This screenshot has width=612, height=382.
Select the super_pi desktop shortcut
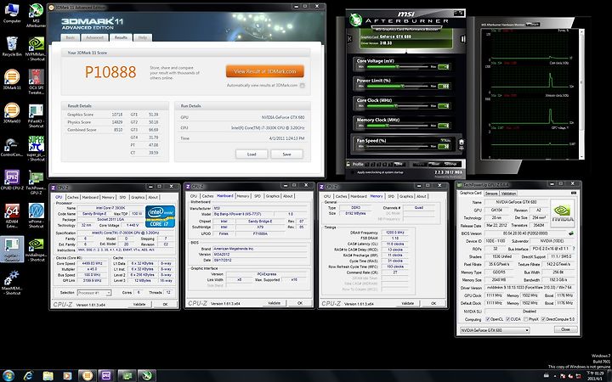point(36,149)
